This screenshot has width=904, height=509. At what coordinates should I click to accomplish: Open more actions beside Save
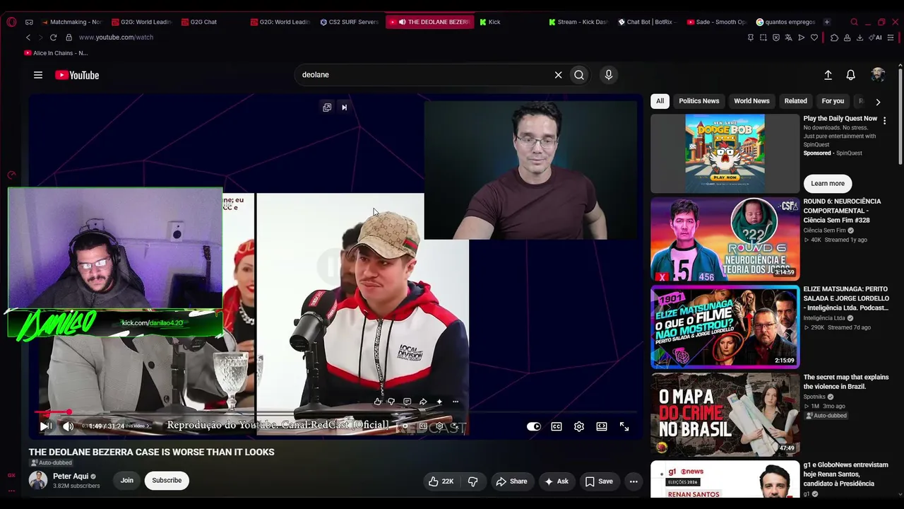click(x=634, y=481)
